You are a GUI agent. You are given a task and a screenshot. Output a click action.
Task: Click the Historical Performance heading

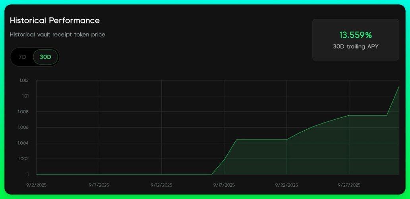coord(55,20)
